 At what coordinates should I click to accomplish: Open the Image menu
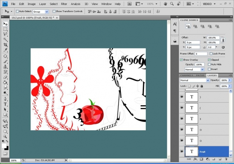tap(32, 4)
